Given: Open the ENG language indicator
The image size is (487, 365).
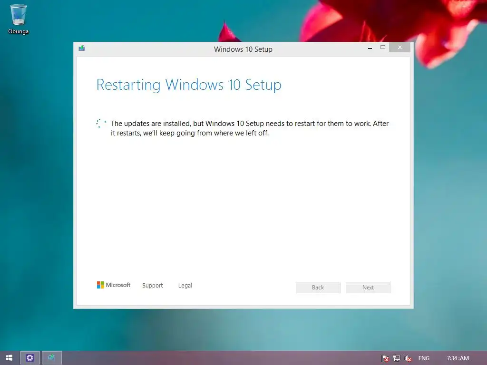Looking at the screenshot, I should 424,358.
